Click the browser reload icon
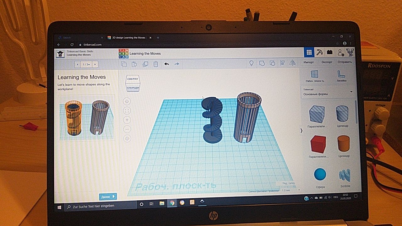The height and width of the screenshot is (226, 402). (x=72, y=45)
